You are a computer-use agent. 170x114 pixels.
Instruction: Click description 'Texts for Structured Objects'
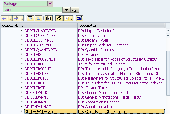point(102,64)
